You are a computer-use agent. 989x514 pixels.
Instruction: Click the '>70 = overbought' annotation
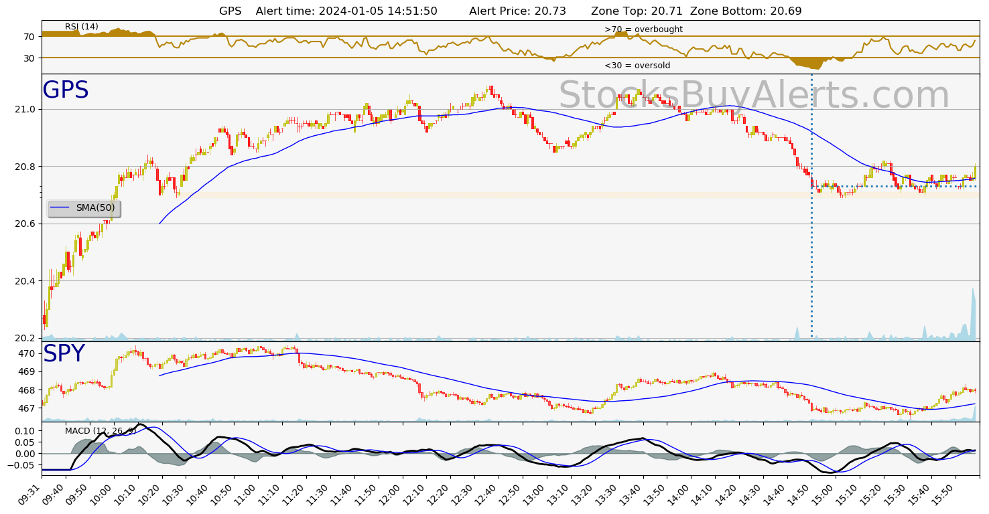643,29
